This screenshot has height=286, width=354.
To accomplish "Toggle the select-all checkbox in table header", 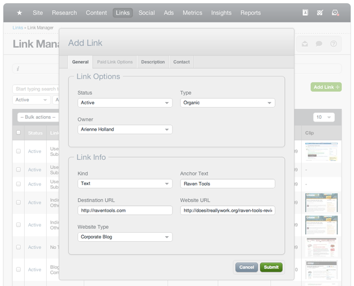I will tap(19, 132).
